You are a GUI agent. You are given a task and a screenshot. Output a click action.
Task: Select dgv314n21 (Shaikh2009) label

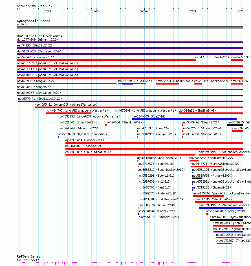pos(197,111)
